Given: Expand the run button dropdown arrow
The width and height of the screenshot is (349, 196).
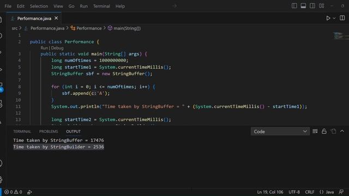Looking at the screenshot, I should pos(334,19).
